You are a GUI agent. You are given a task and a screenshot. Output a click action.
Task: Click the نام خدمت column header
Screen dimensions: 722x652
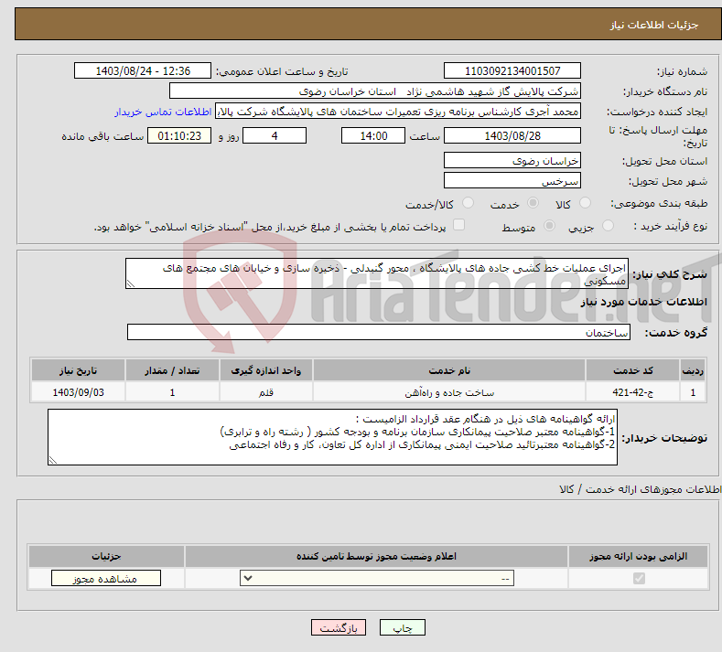click(x=449, y=370)
